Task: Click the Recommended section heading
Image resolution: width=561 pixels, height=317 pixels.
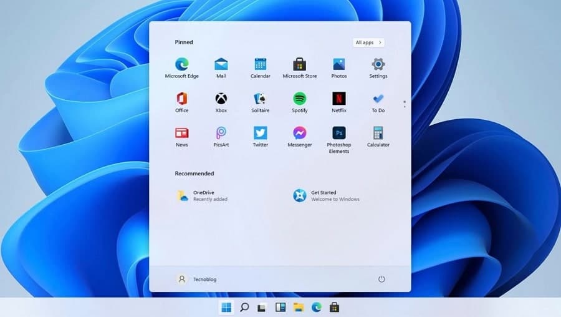Action: [x=194, y=173]
